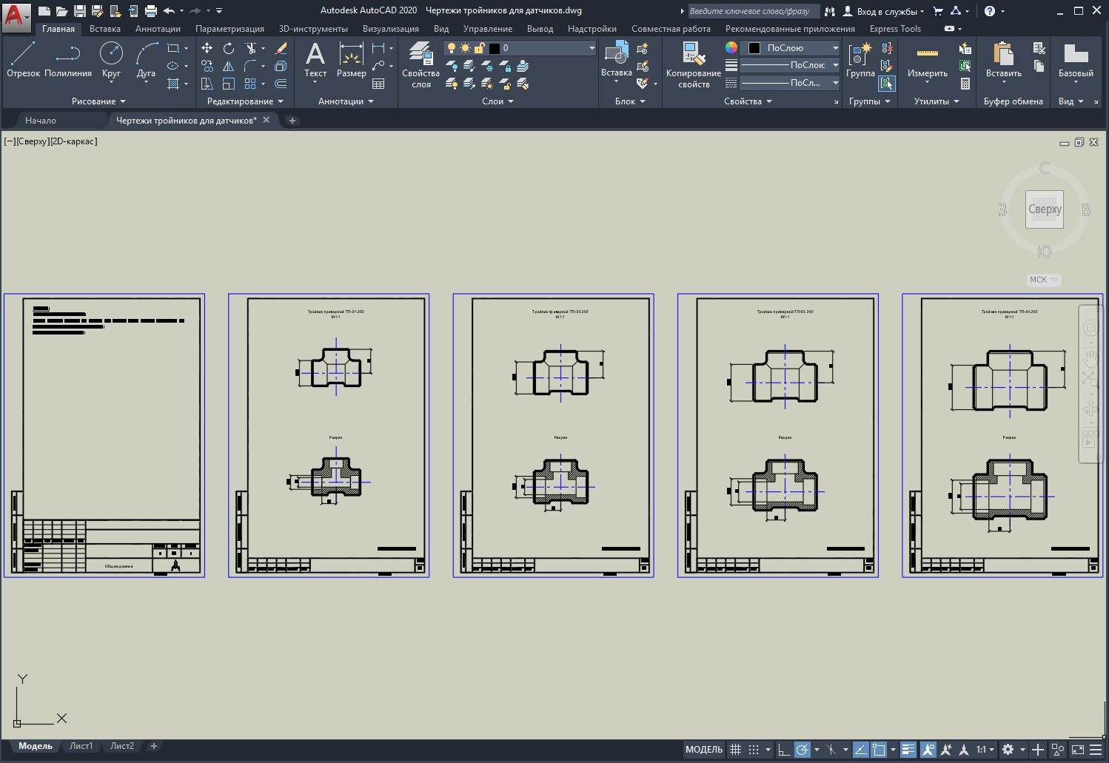Viewport: 1109px width, 763px height.
Task: Activate the Копирование свойств tool
Action: click(694, 65)
